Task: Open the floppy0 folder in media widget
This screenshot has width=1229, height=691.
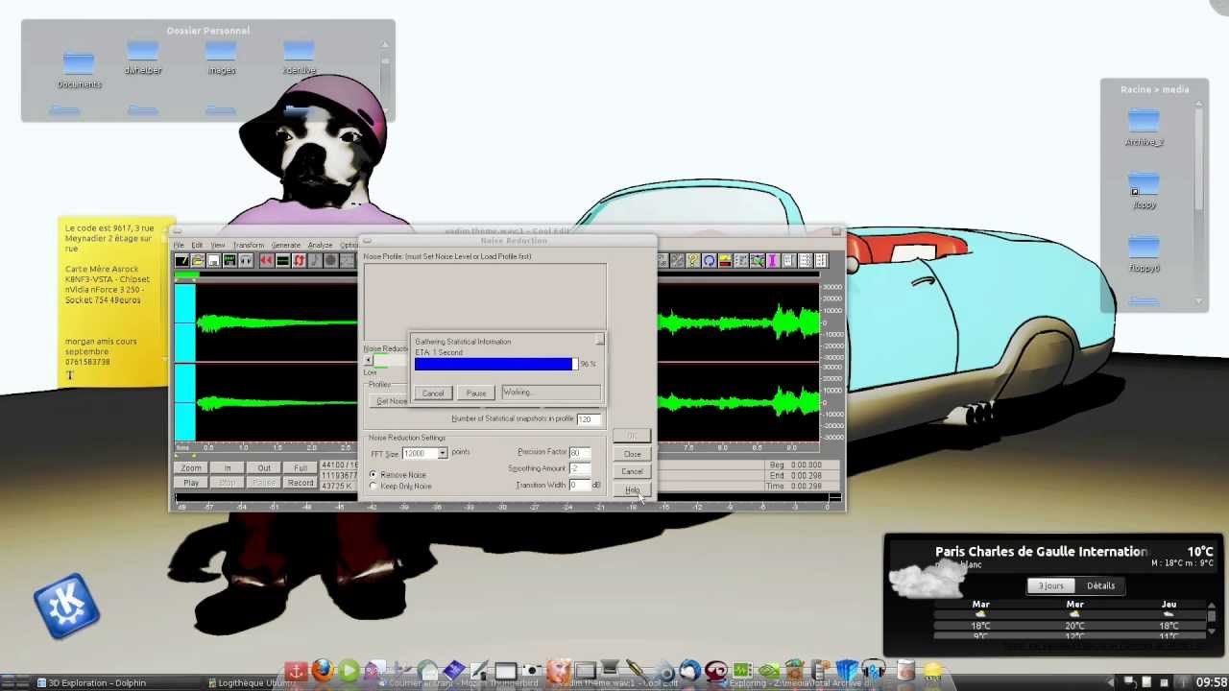Action: pos(1144,253)
